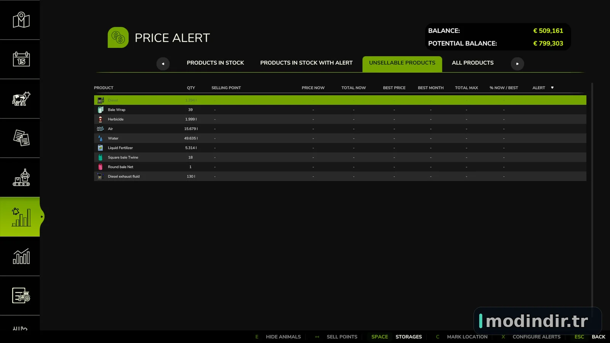Select the Price Alert bell chart icon
This screenshot has height=343, width=610.
(x=21, y=217)
